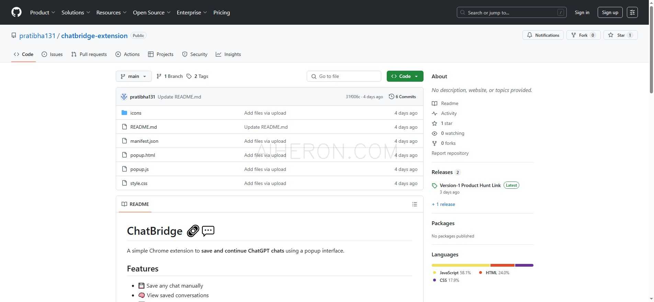Click the purple CSS segment of language bar
Screen dimensions: 654x302
[524, 265]
